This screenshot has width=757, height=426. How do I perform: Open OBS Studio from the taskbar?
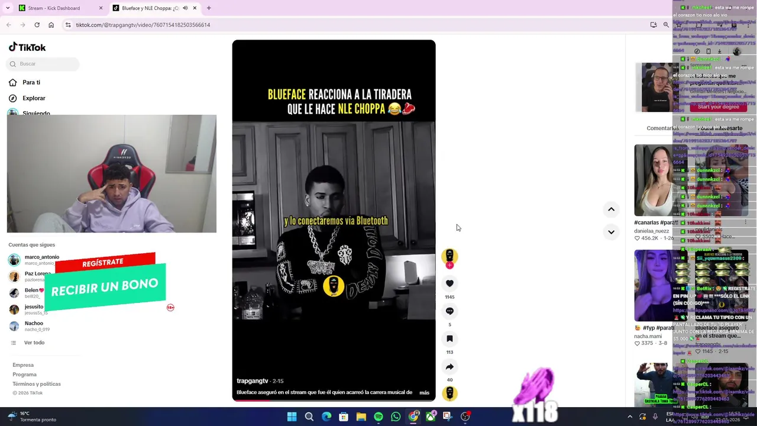[x=465, y=417]
